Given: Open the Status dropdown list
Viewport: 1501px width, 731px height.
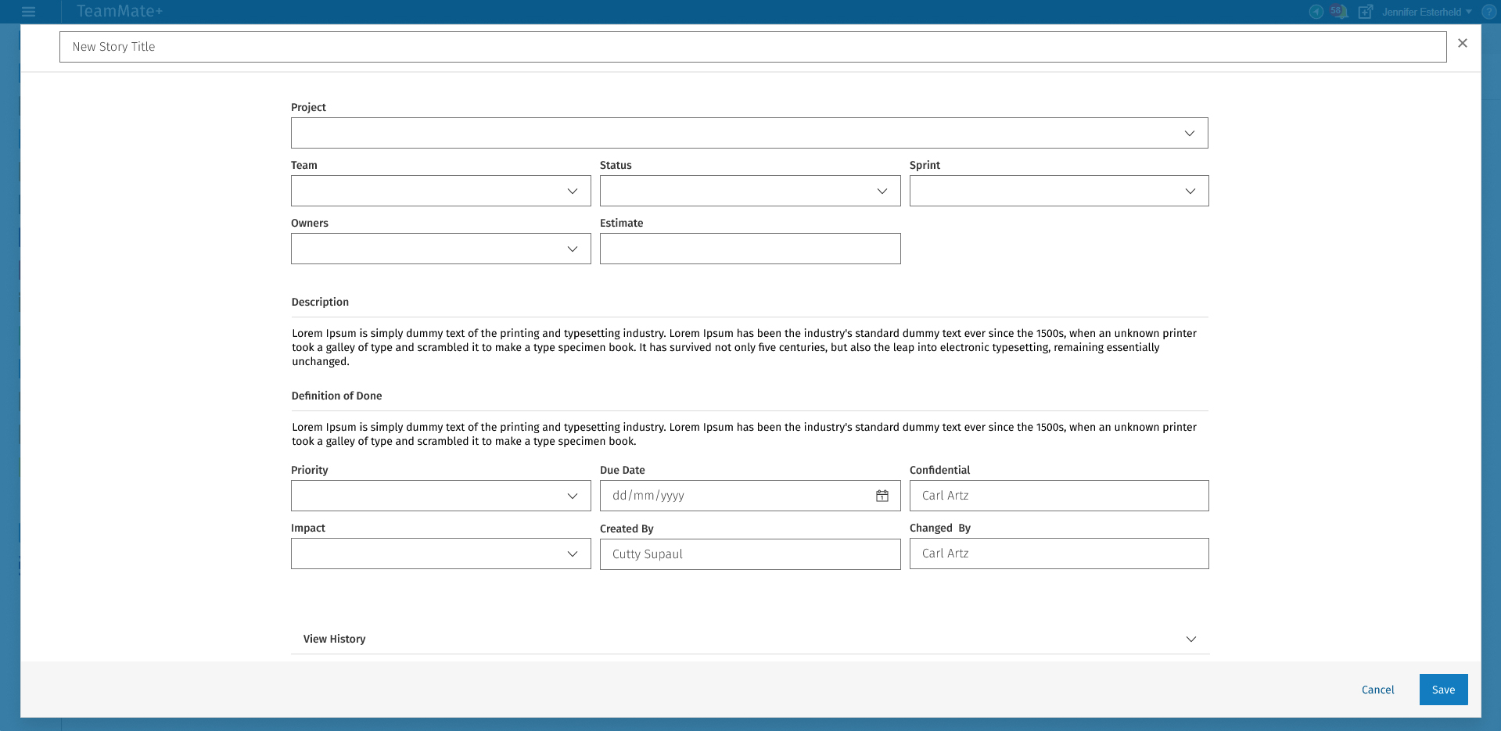Looking at the screenshot, I should pos(749,191).
